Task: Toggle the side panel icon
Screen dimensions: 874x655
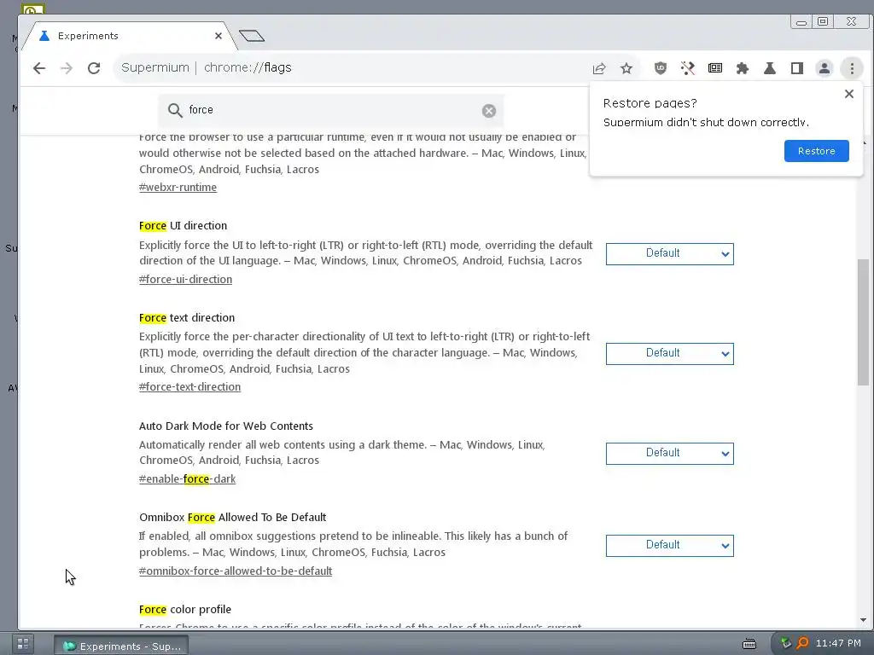Action: click(x=797, y=68)
